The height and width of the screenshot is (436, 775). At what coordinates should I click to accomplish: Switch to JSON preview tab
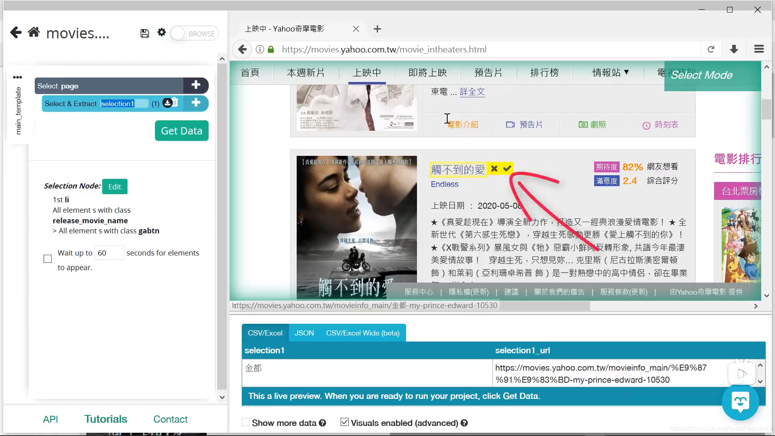click(304, 333)
